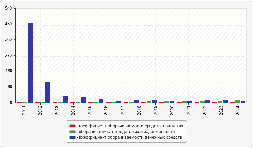The image size is (253, 148).
Task: Click the 540 y-axis label
Action: point(9,8)
